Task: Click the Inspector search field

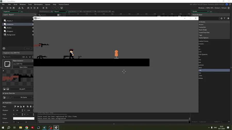Action: (x=13, y=57)
